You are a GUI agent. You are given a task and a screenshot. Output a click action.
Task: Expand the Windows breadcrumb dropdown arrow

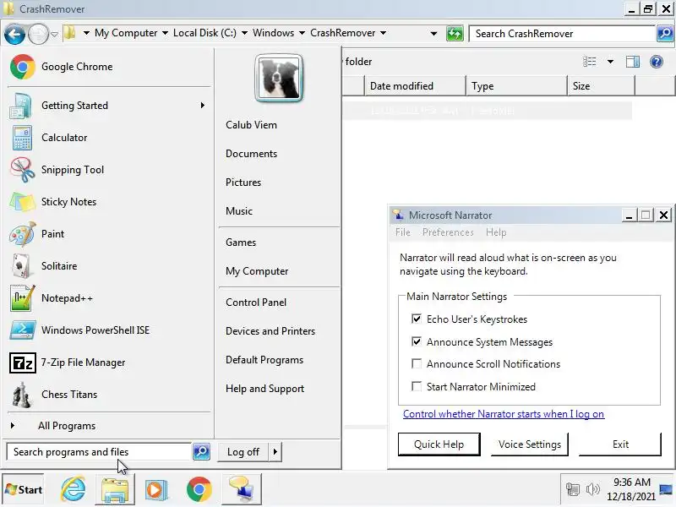[302, 33]
